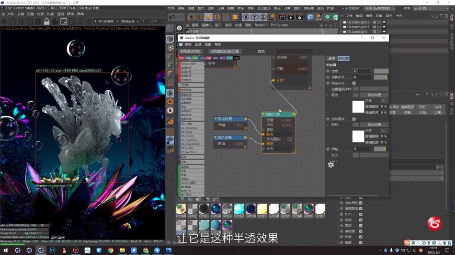Toggle the 锁定步长 checkbox
The height and width of the screenshot is (255, 455).
[x=354, y=83]
